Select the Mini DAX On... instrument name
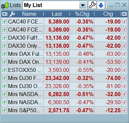 point(25,62)
